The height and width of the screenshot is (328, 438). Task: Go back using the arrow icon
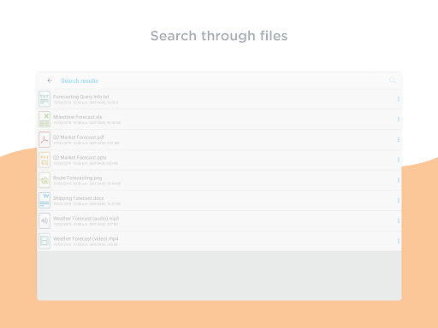click(x=50, y=80)
